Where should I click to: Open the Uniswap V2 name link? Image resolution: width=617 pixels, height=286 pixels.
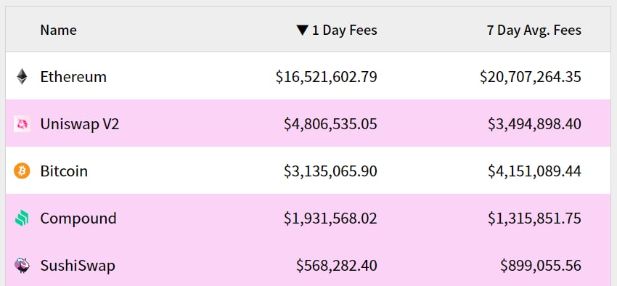(x=80, y=124)
